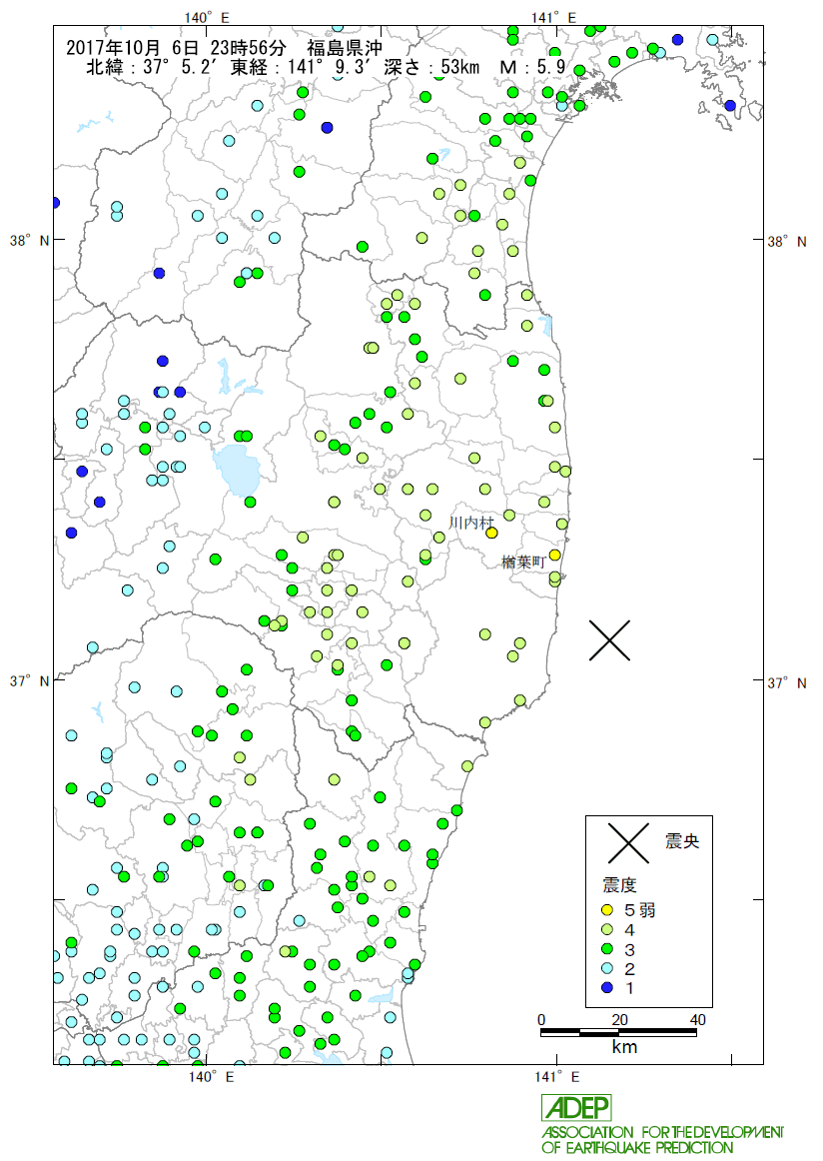Click the top 141° E axis label
Screen dimensions: 823x1161
[x=553, y=18]
